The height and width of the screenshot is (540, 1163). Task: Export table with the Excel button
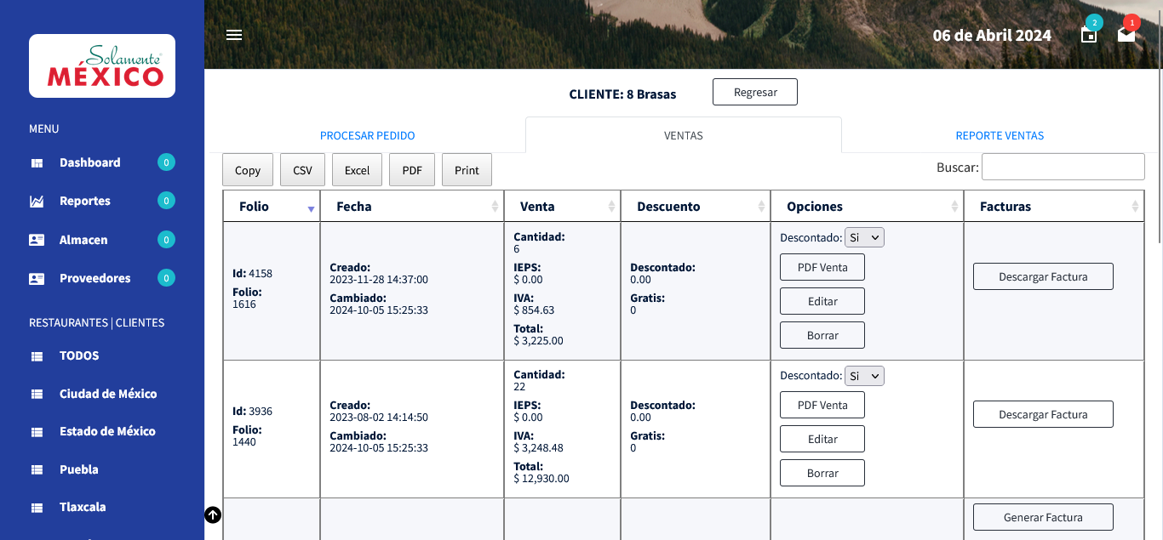tap(357, 170)
